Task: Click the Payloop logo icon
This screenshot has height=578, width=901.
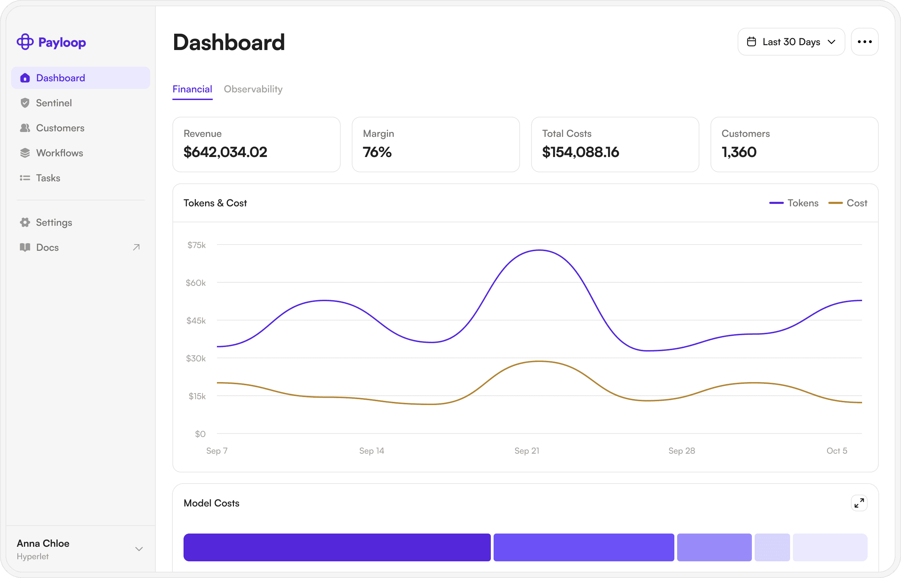Action: tap(25, 42)
